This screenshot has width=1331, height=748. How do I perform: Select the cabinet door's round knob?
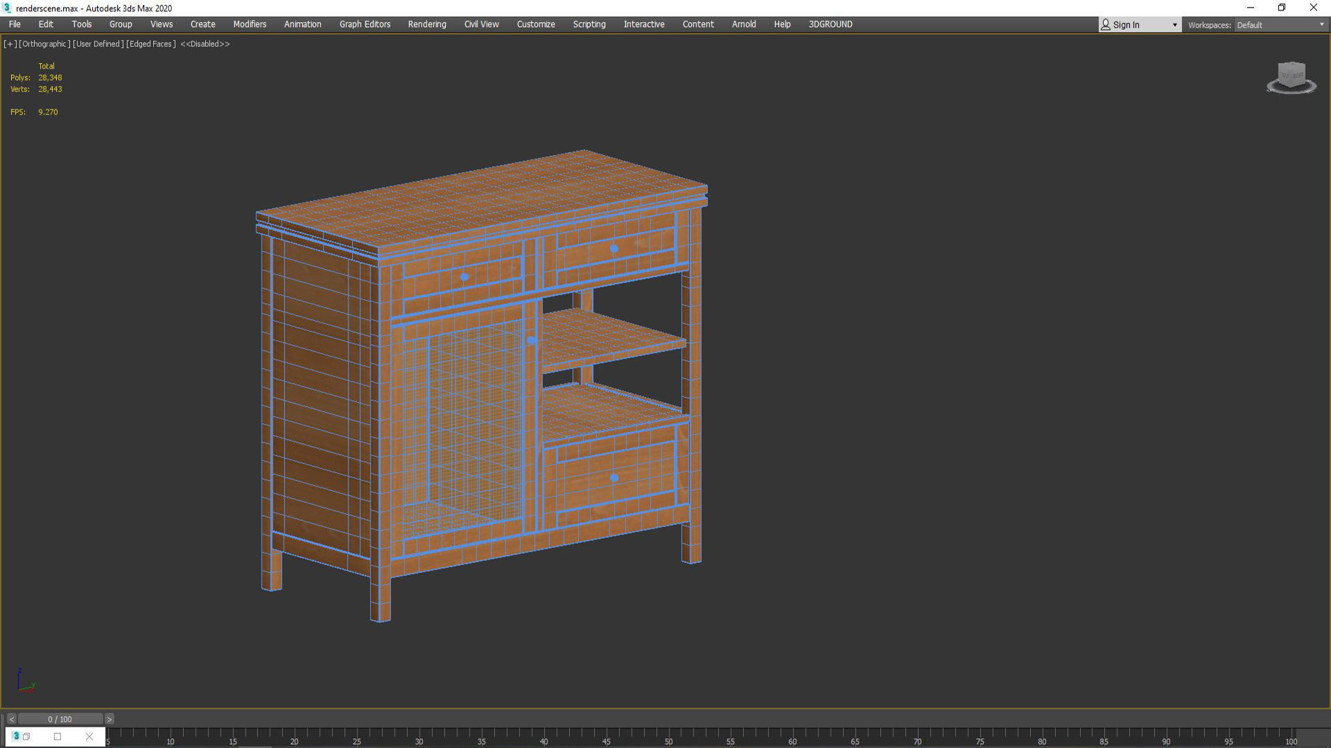531,340
